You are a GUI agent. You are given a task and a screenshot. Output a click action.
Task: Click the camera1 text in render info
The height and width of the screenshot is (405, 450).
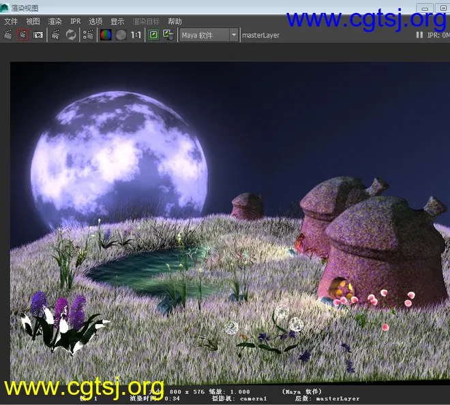coord(254,398)
